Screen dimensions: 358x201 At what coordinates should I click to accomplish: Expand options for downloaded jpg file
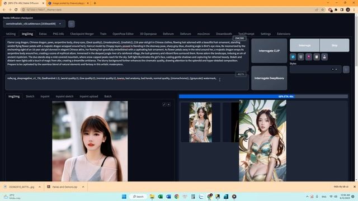click(40, 187)
